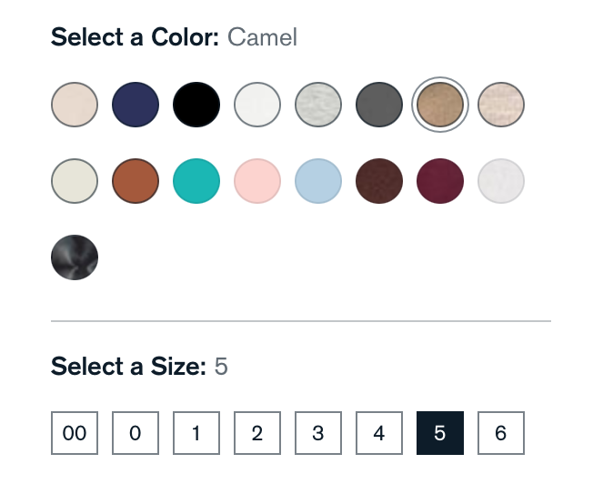The width and height of the screenshot is (593, 484).
Task: Choose size 00
Action: (75, 433)
